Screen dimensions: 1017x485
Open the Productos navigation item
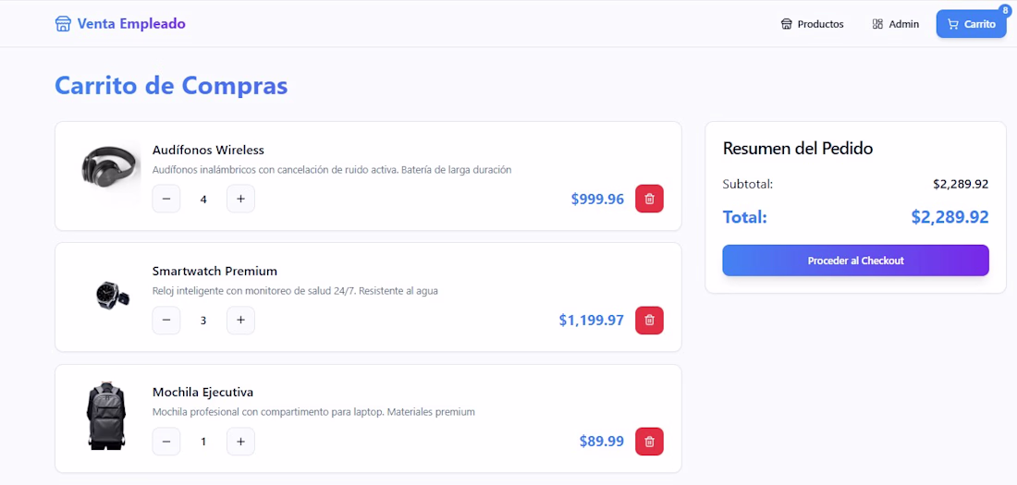pyautogui.click(x=812, y=24)
